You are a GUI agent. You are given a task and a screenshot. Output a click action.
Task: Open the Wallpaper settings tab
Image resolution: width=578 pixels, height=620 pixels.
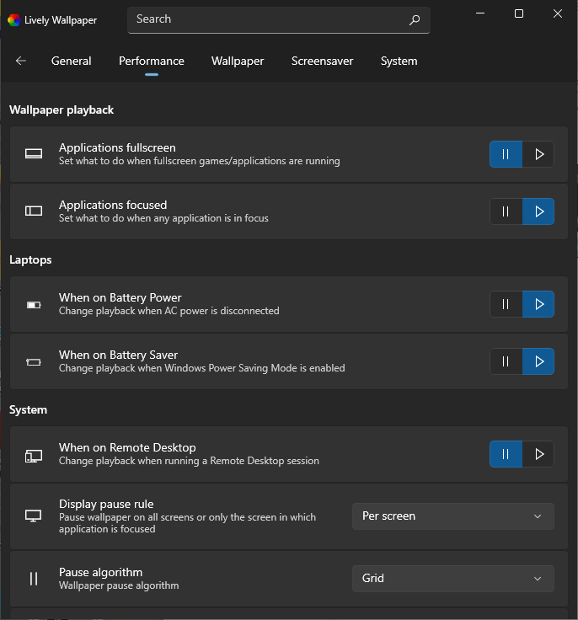[x=238, y=61]
